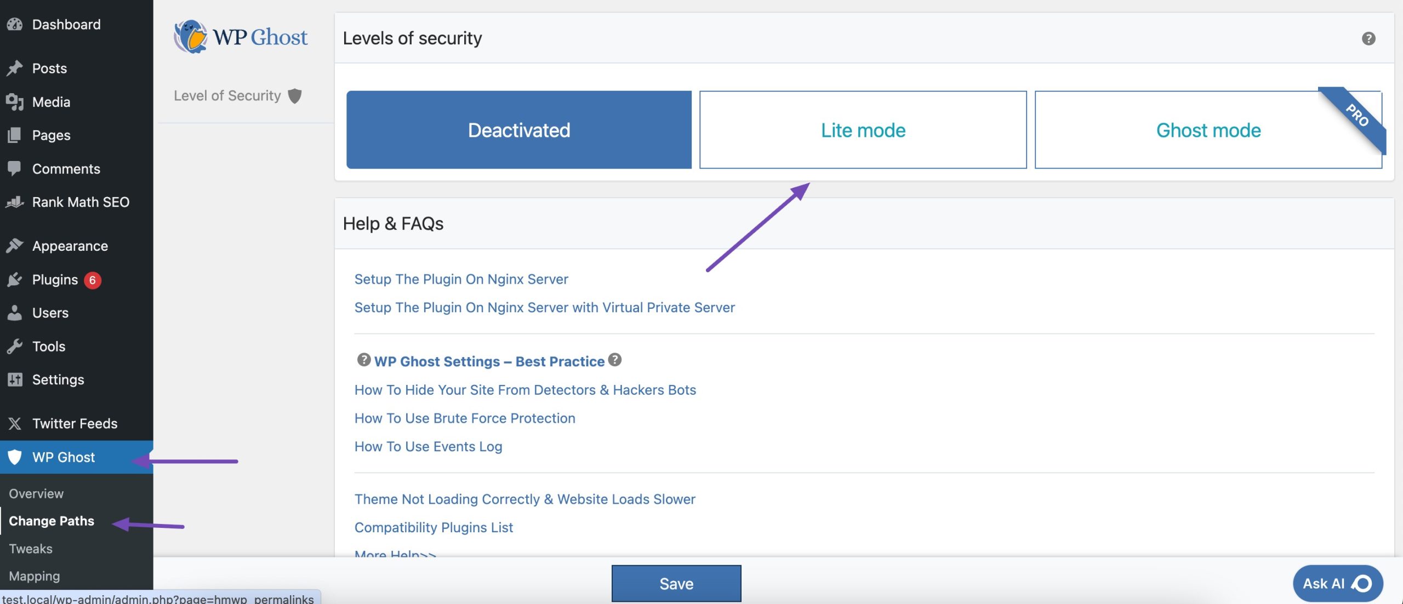Image resolution: width=1403 pixels, height=604 pixels.
Task: Click the Settings sliders icon
Action: pos(15,379)
